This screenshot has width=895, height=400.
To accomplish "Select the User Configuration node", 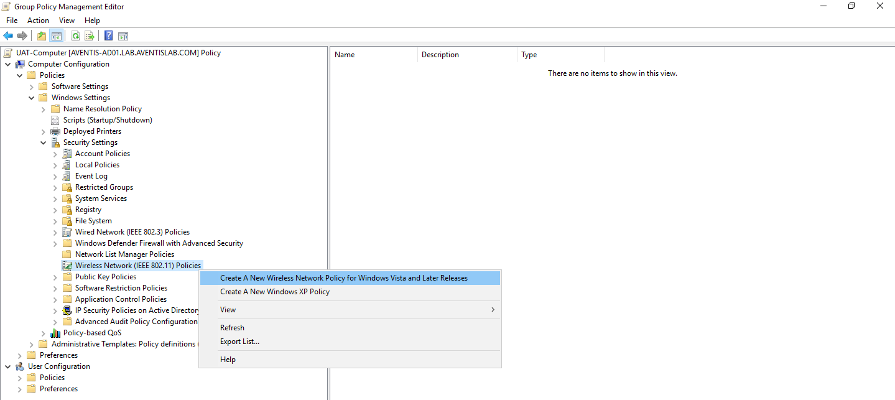I will (58, 366).
